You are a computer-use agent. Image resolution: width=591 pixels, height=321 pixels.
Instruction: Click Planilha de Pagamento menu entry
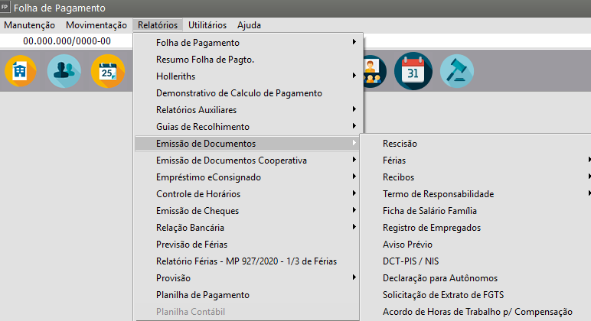point(202,295)
